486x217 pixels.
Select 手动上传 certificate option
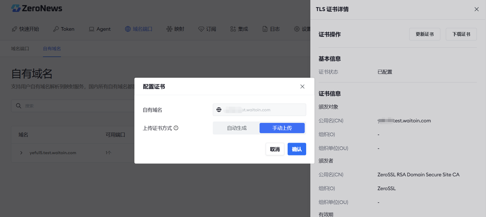click(282, 128)
